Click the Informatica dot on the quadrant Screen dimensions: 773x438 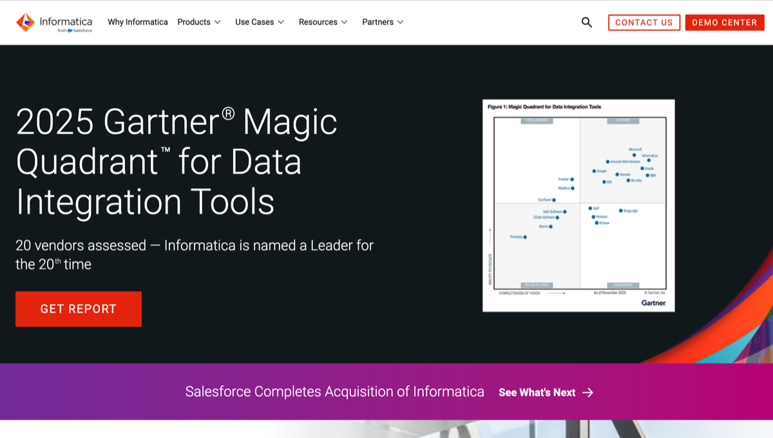pyautogui.click(x=649, y=160)
